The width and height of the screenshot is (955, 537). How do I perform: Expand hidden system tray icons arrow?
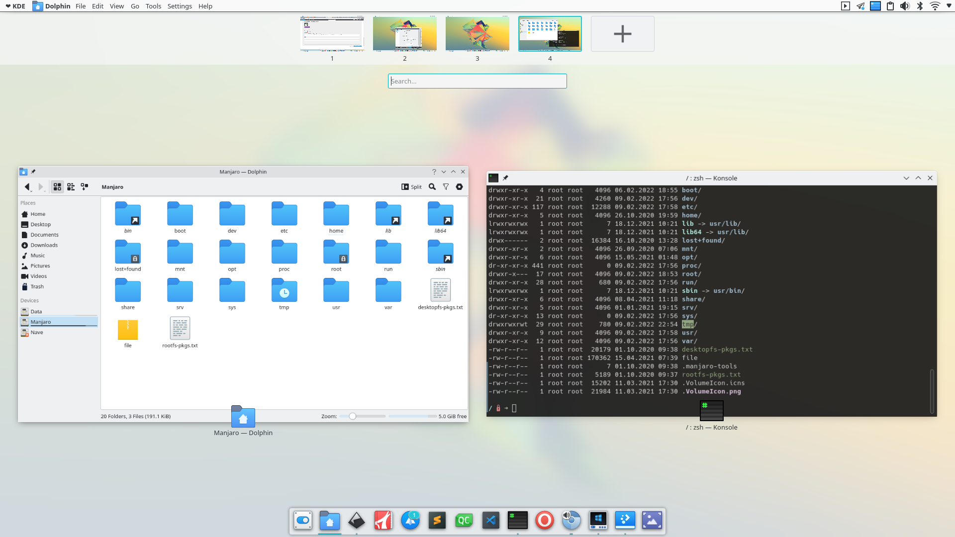tap(949, 6)
